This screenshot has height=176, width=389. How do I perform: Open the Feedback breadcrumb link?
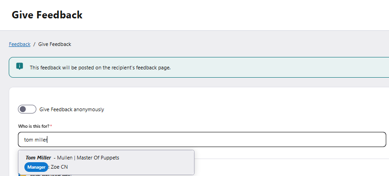coord(20,44)
